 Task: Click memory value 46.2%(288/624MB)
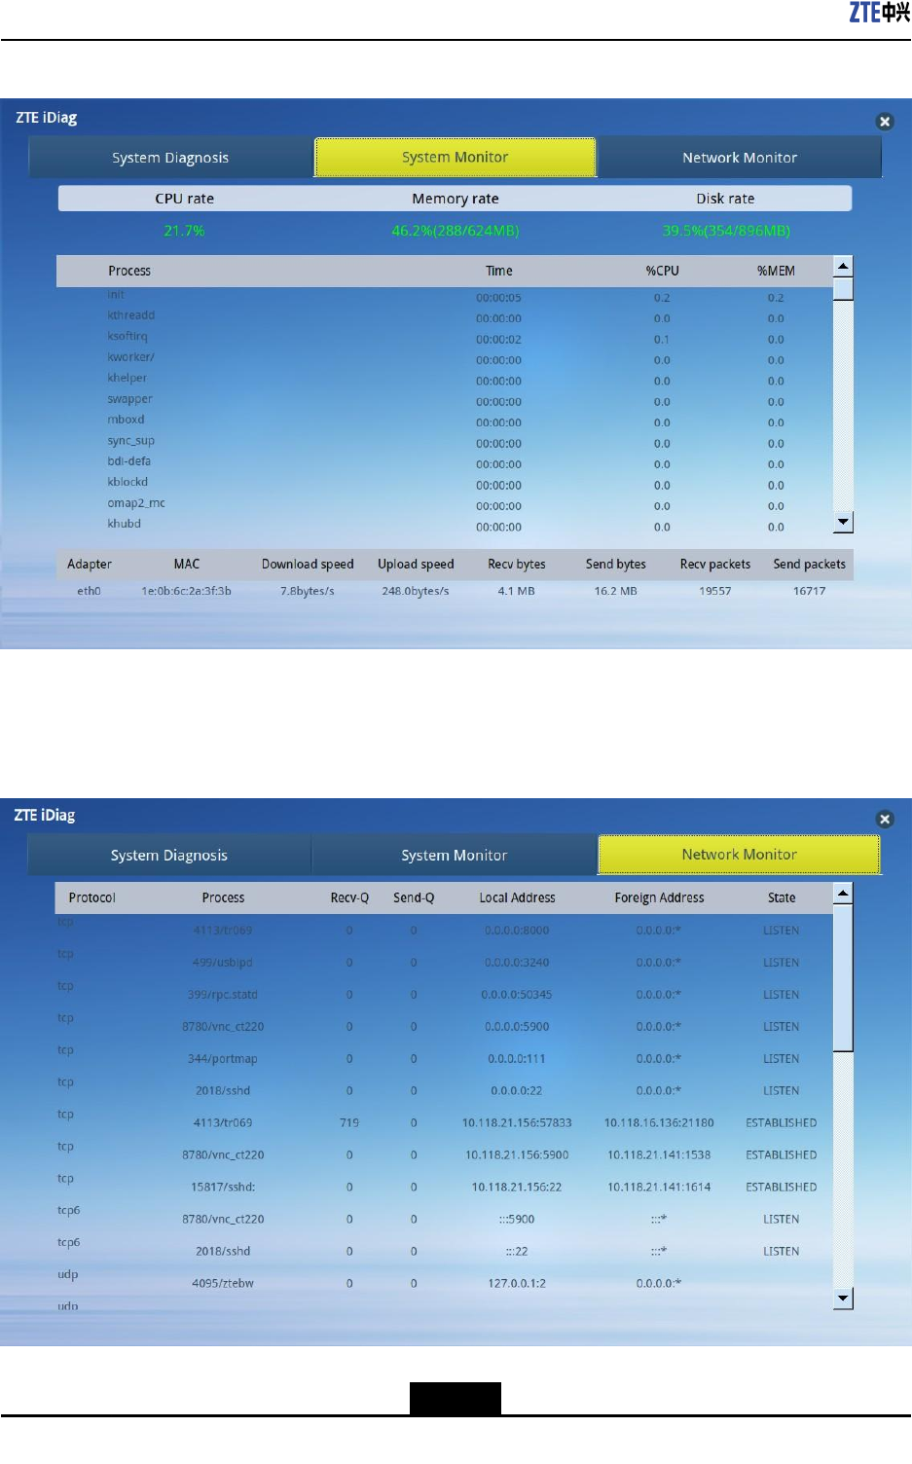[x=456, y=231]
